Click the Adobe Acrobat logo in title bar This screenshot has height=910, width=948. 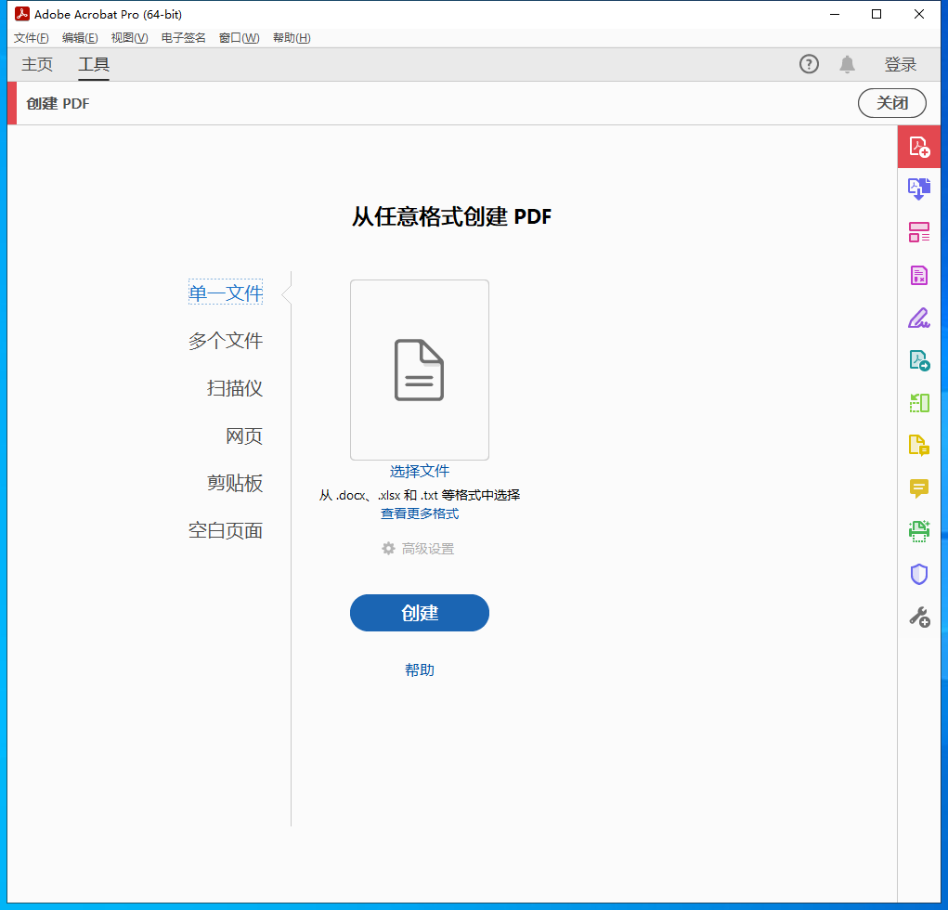pos(22,14)
